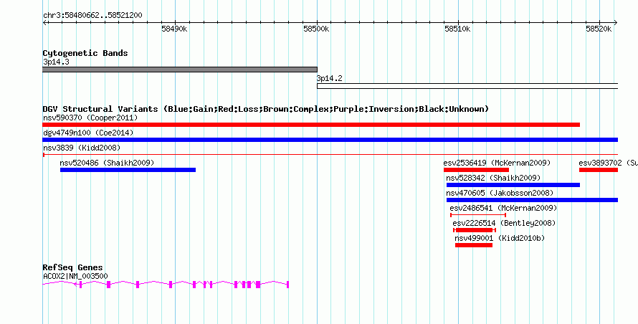Click the chr3:58480662..58521200 coordinate label
Image resolution: width=638 pixels, height=324 pixels.
92,16
